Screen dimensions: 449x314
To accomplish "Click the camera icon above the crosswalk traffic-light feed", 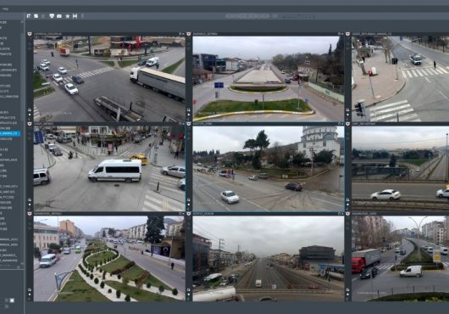I will click(x=347, y=34).
